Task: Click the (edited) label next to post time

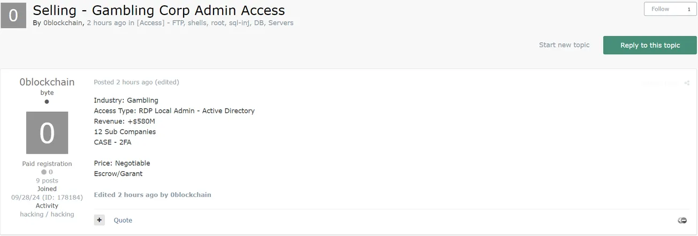Action: coord(167,82)
